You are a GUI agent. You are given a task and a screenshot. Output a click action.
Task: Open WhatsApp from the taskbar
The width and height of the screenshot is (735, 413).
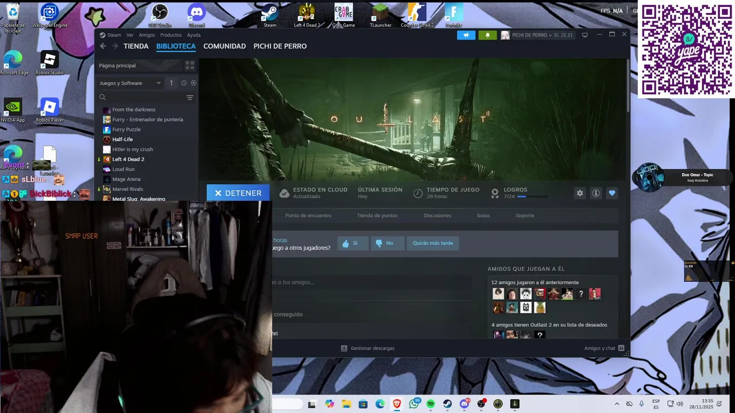[x=414, y=404]
